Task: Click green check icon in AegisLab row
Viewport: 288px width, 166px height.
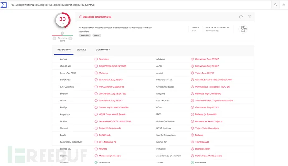Action: 96,163
